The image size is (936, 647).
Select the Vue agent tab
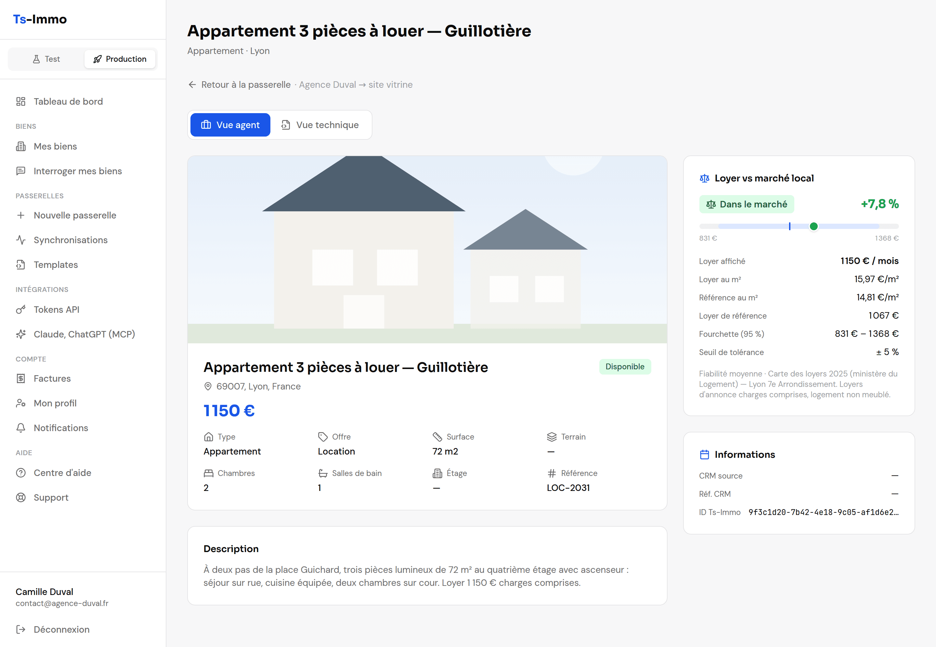(230, 125)
